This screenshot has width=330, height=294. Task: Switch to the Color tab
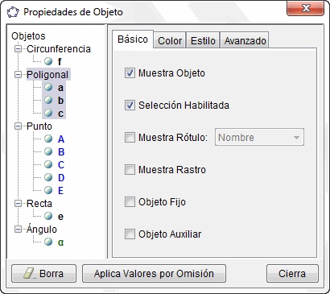pos(170,40)
